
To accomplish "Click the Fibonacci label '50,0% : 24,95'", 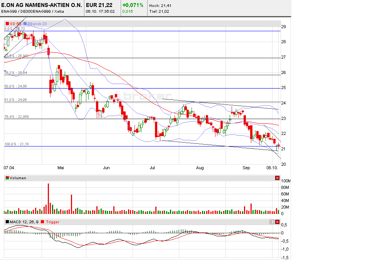I will coord(15,86).
